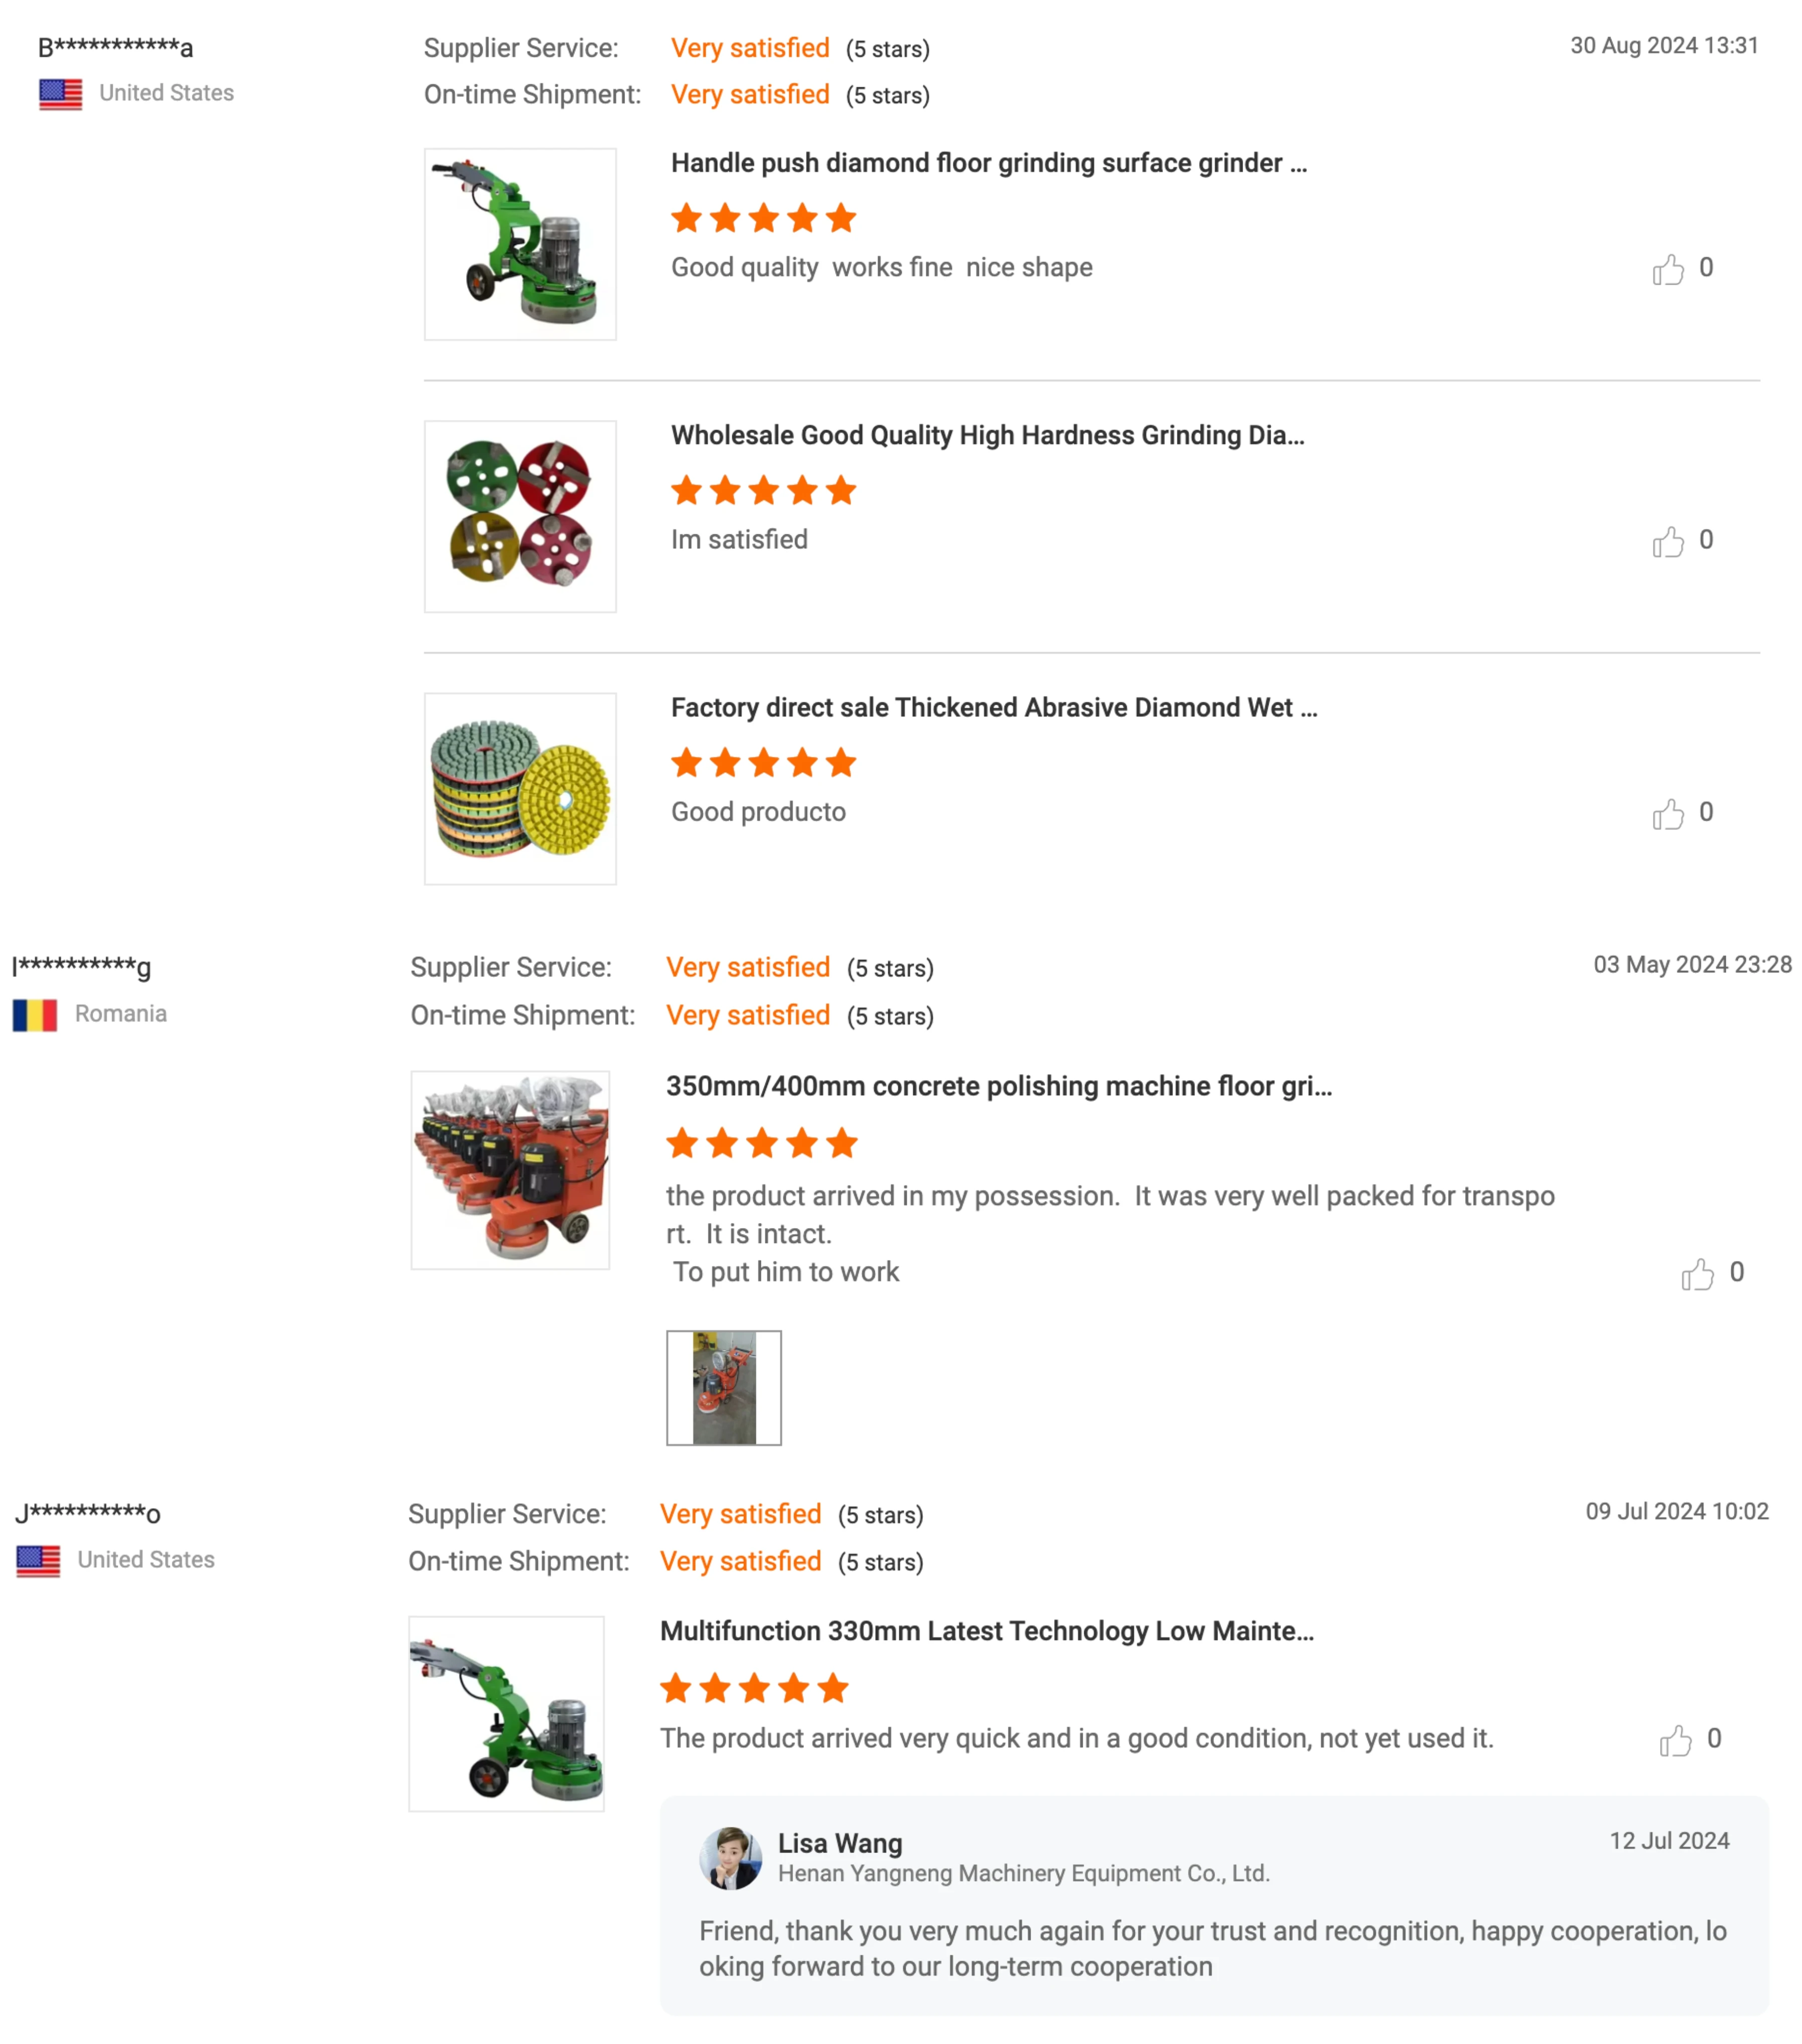1802x2044 pixels.
Task: Click the Romania flag icon
Action: 35,1015
